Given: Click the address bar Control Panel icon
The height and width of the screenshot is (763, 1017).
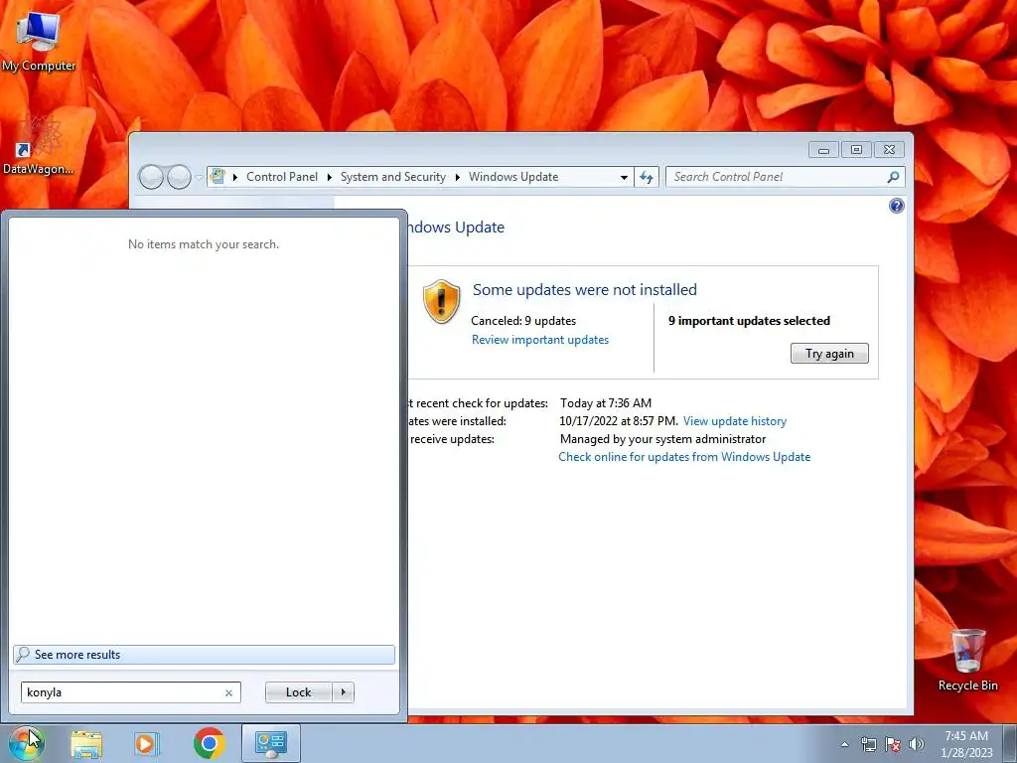Looking at the screenshot, I should pyautogui.click(x=218, y=177).
